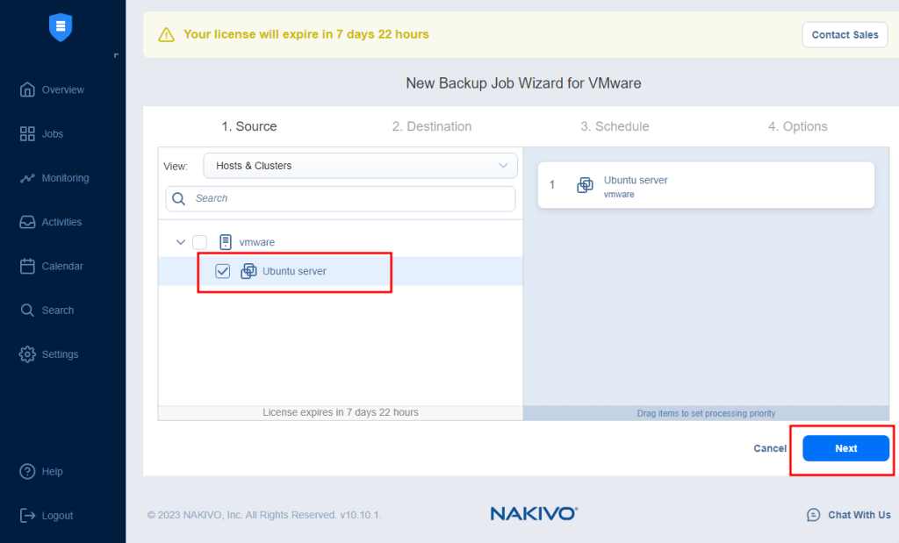The height and width of the screenshot is (543, 899).
Task: Click the copyright 2023 NAKIVO text
Action: point(263,515)
